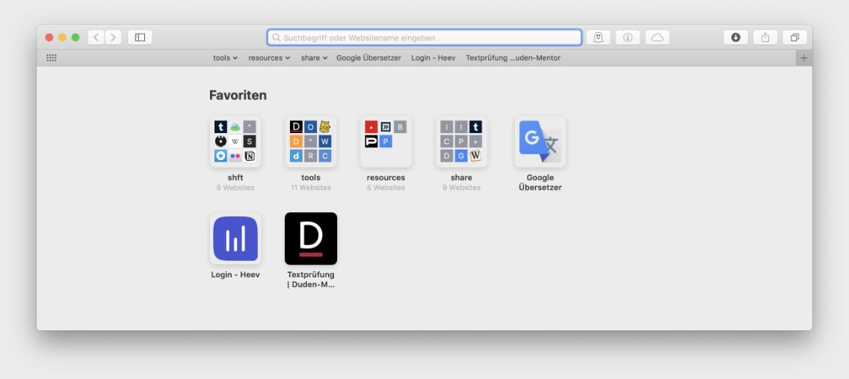Open the info extension icon in toolbar
Viewport: 849px width, 379px height.
pos(628,37)
